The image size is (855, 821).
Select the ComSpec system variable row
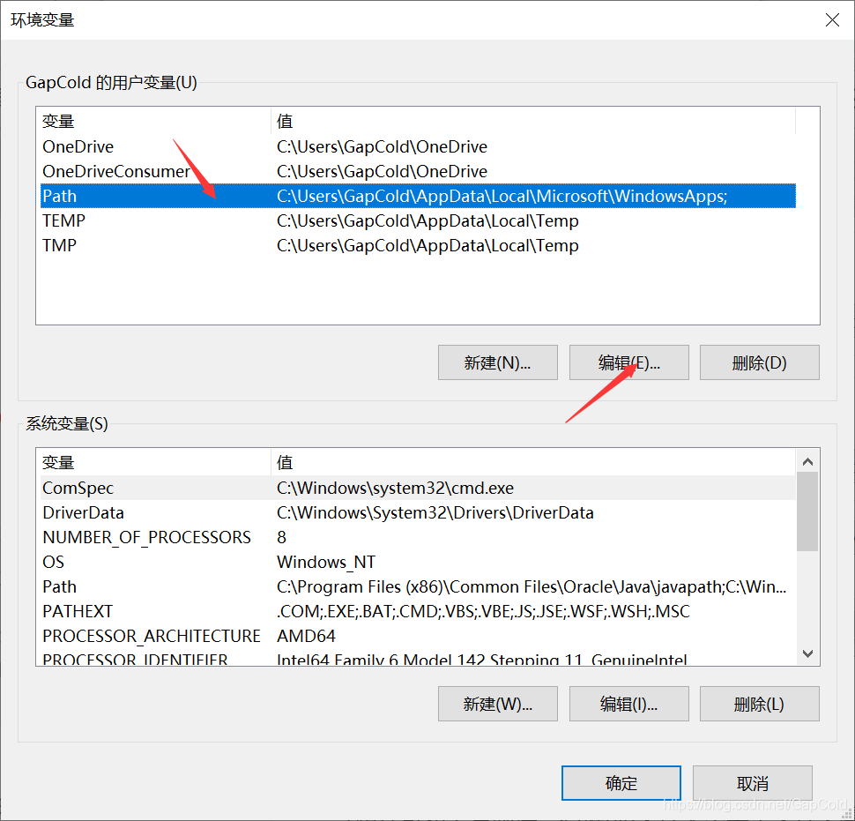click(418, 488)
